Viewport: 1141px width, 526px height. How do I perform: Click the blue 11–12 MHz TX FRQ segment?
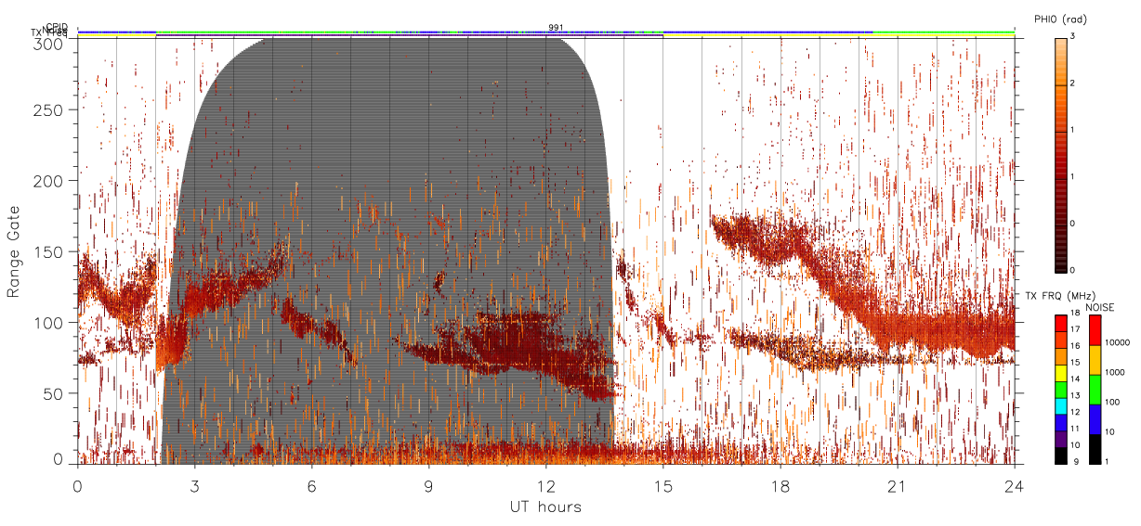pyautogui.click(x=1061, y=423)
